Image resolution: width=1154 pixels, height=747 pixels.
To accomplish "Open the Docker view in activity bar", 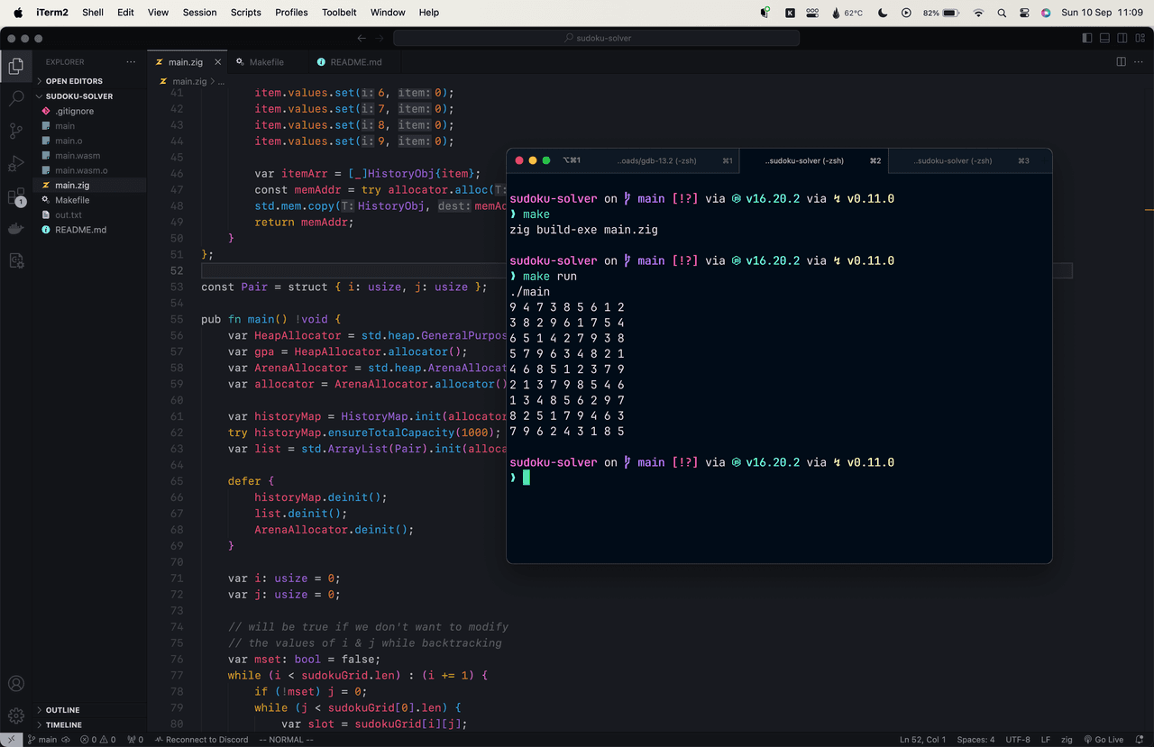I will pos(16,229).
